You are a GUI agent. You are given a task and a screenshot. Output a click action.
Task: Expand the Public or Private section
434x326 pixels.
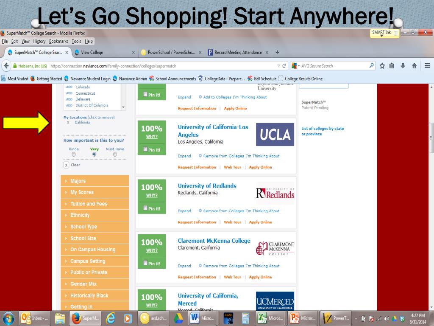tap(95, 273)
